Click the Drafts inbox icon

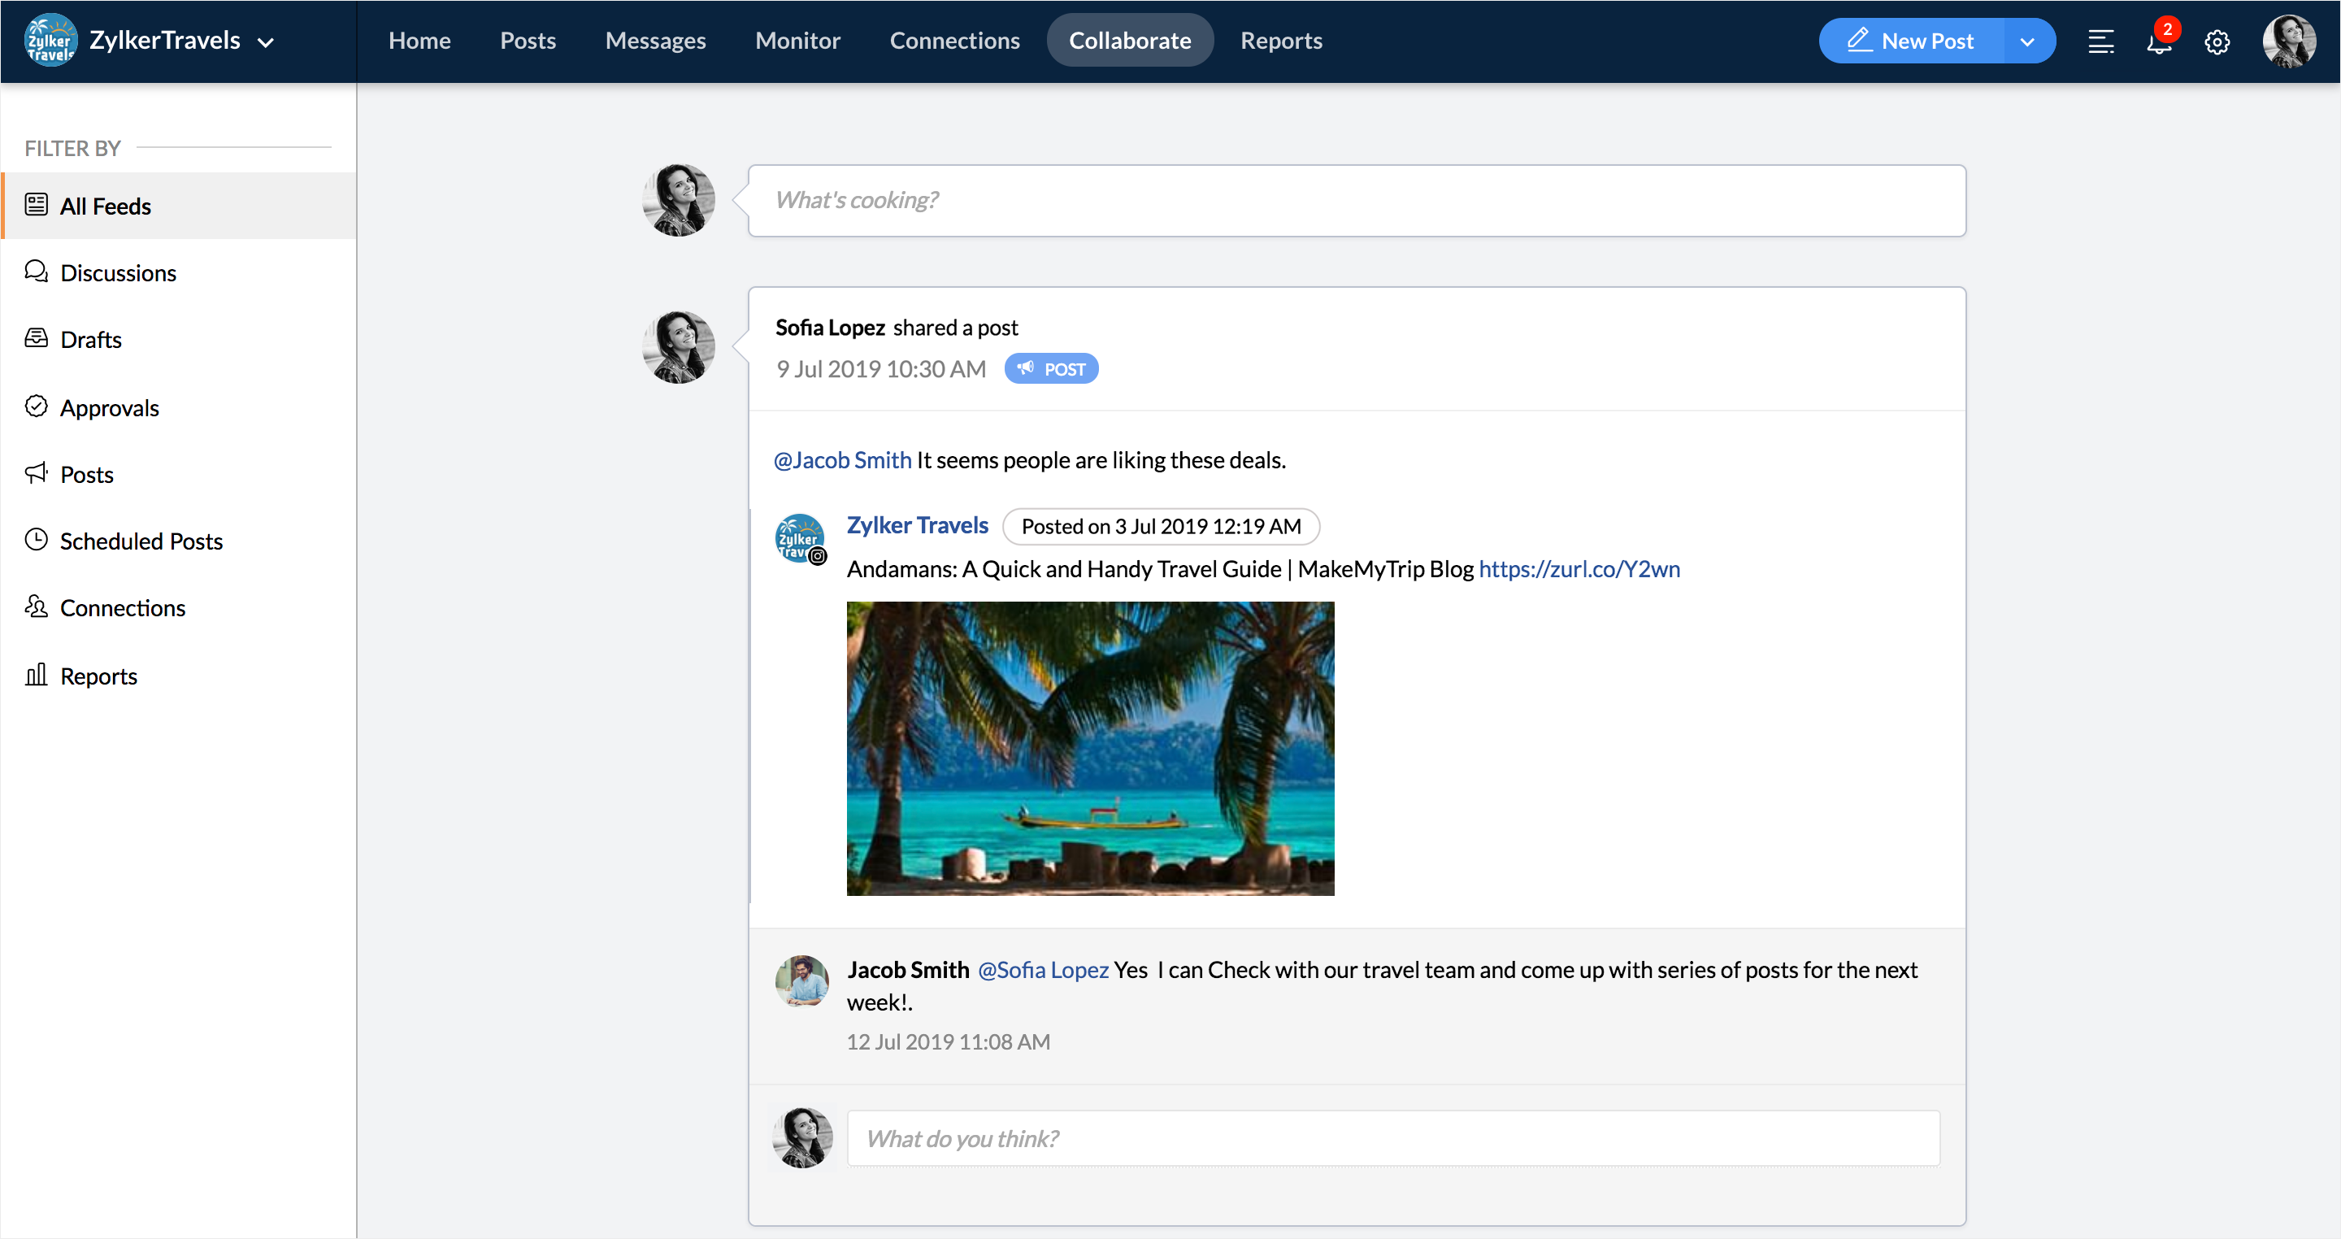pyautogui.click(x=37, y=338)
